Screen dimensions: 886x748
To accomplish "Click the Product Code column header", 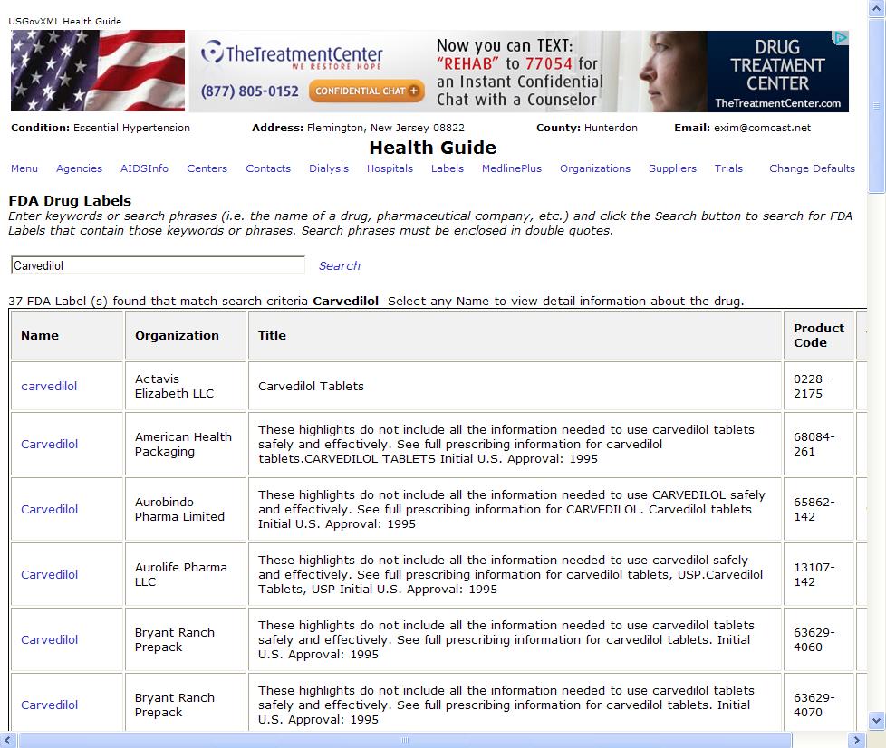I will tap(819, 336).
